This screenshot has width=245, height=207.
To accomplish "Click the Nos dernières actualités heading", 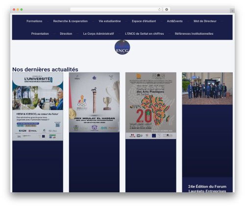I will (x=45, y=69).
